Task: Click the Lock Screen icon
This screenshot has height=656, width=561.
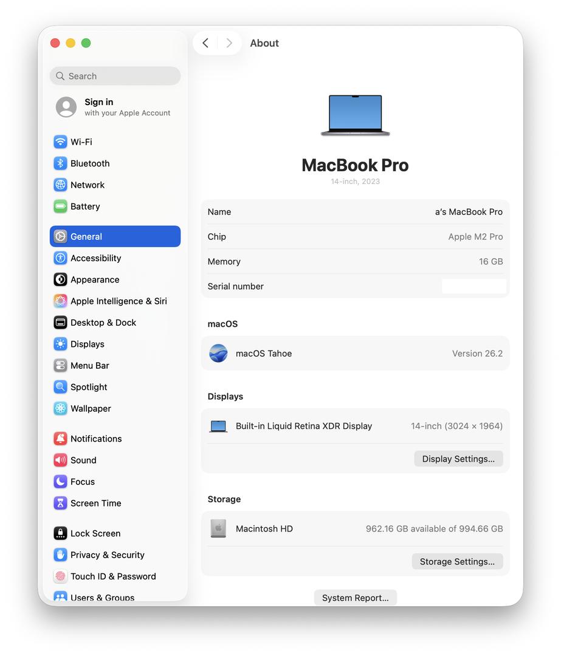Action: coord(60,533)
